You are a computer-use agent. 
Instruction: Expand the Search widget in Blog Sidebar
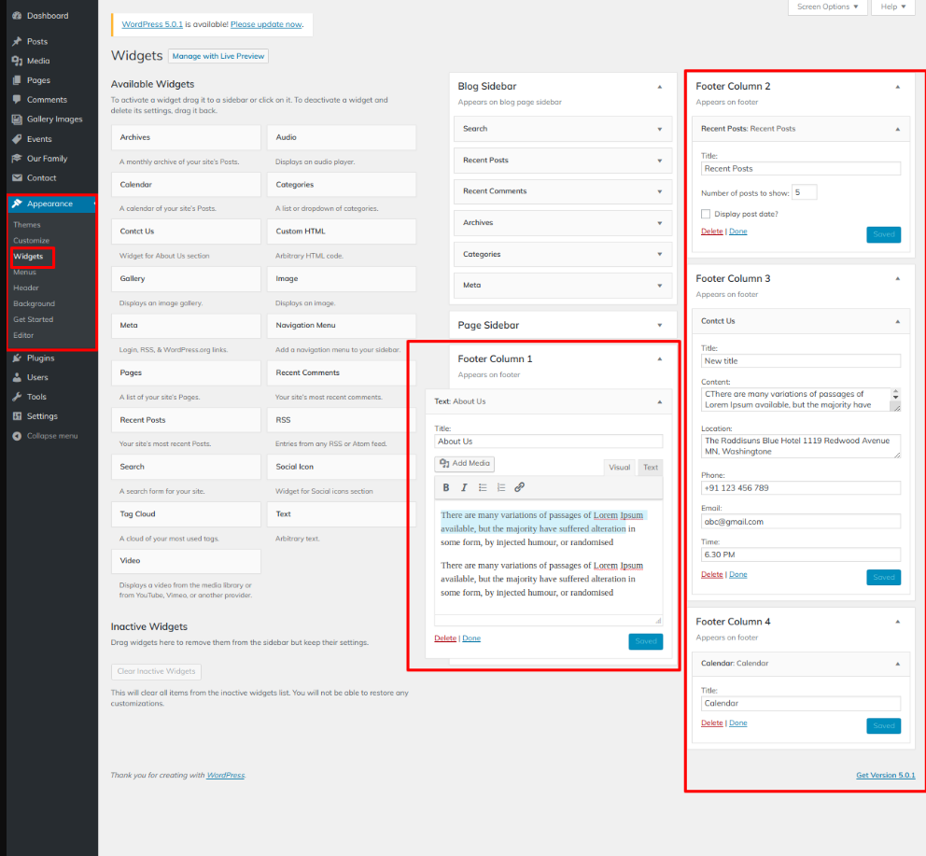click(x=659, y=129)
